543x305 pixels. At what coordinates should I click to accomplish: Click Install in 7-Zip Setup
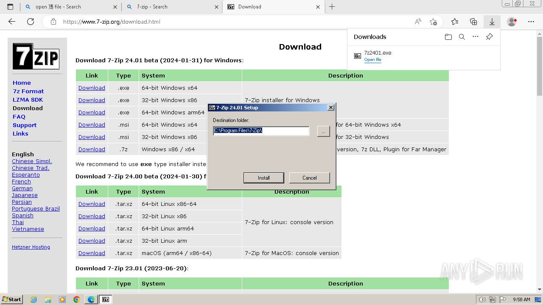tap(264, 178)
